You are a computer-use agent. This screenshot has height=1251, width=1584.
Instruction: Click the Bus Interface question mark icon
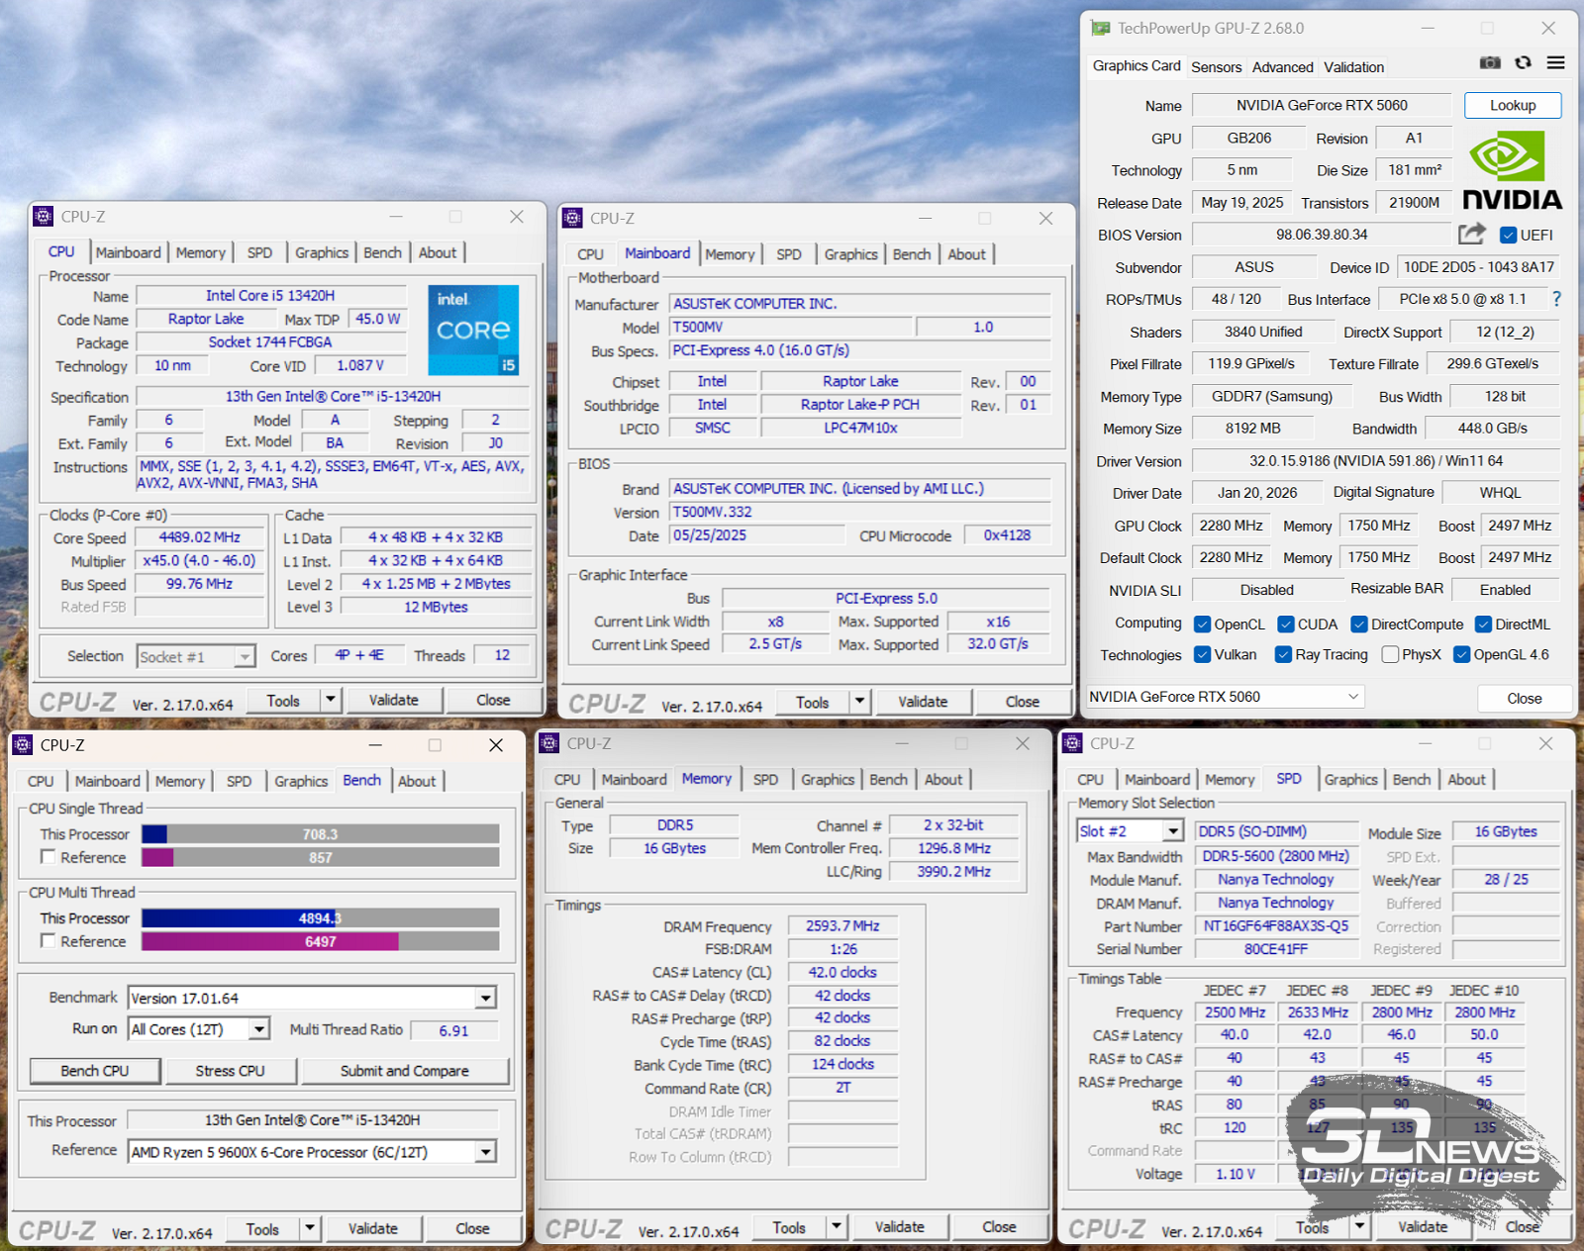click(x=1556, y=299)
